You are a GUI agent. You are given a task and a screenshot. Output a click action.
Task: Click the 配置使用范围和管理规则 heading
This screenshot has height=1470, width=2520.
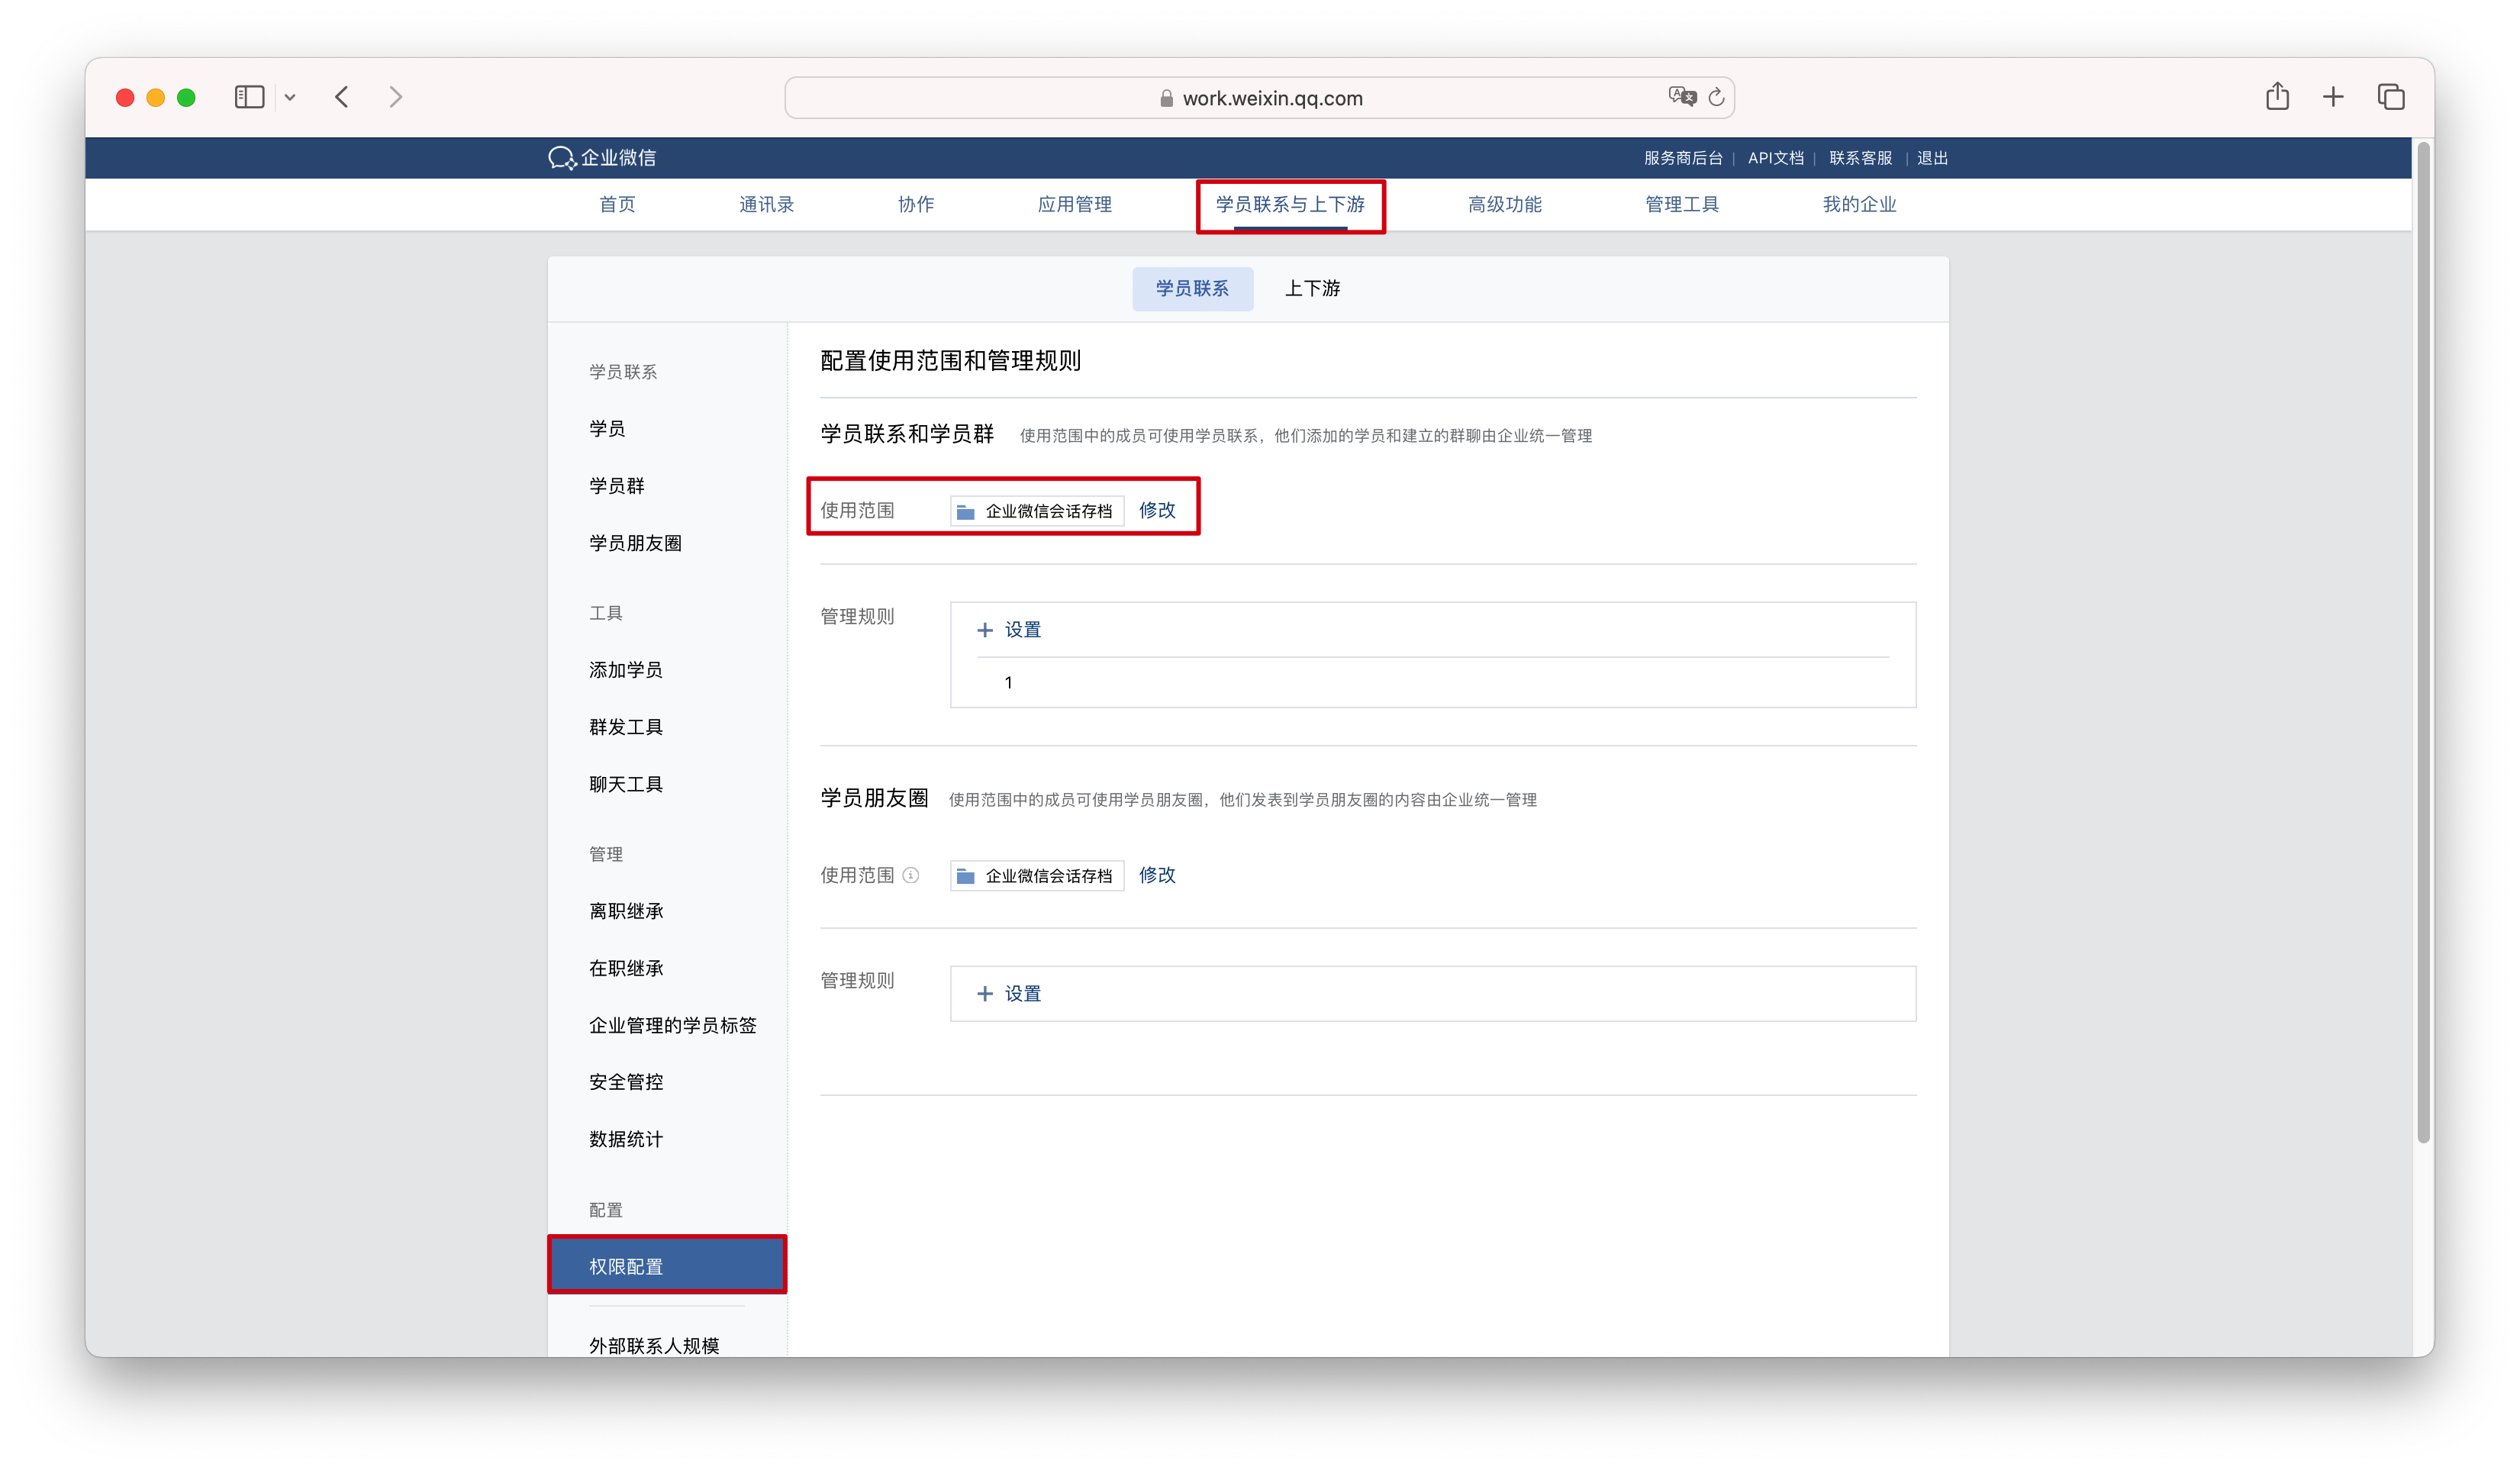(950, 361)
